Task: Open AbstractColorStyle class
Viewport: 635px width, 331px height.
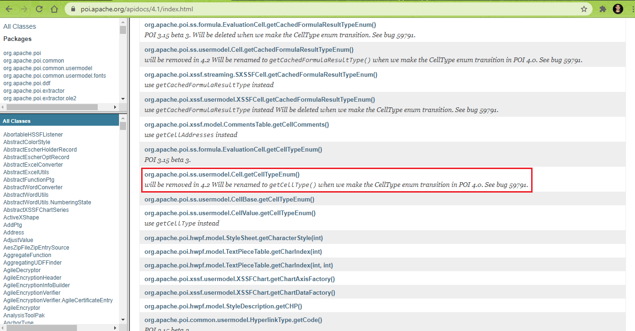Action: point(26,142)
